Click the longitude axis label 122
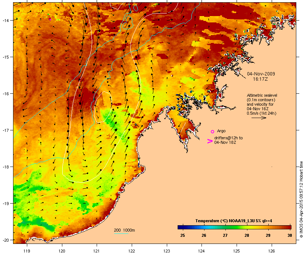This screenshot has width=306, height=254. point(132,251)
